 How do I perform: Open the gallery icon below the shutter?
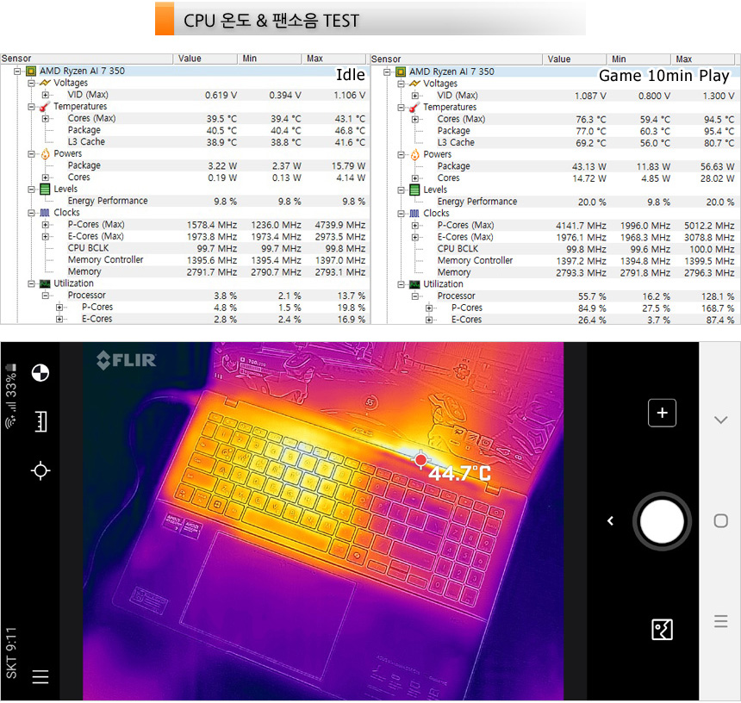point(662,630)
